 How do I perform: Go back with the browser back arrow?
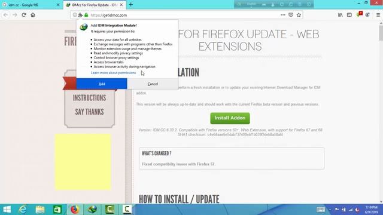(5, 15)
